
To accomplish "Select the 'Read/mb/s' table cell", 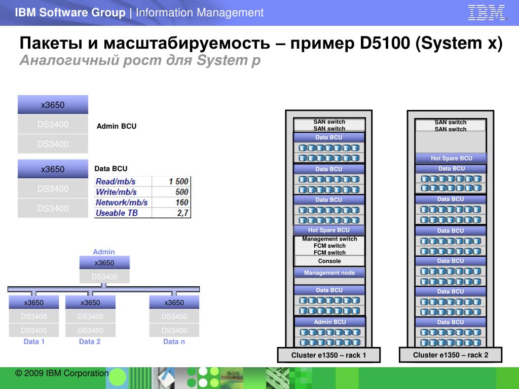I will (123, 181).
